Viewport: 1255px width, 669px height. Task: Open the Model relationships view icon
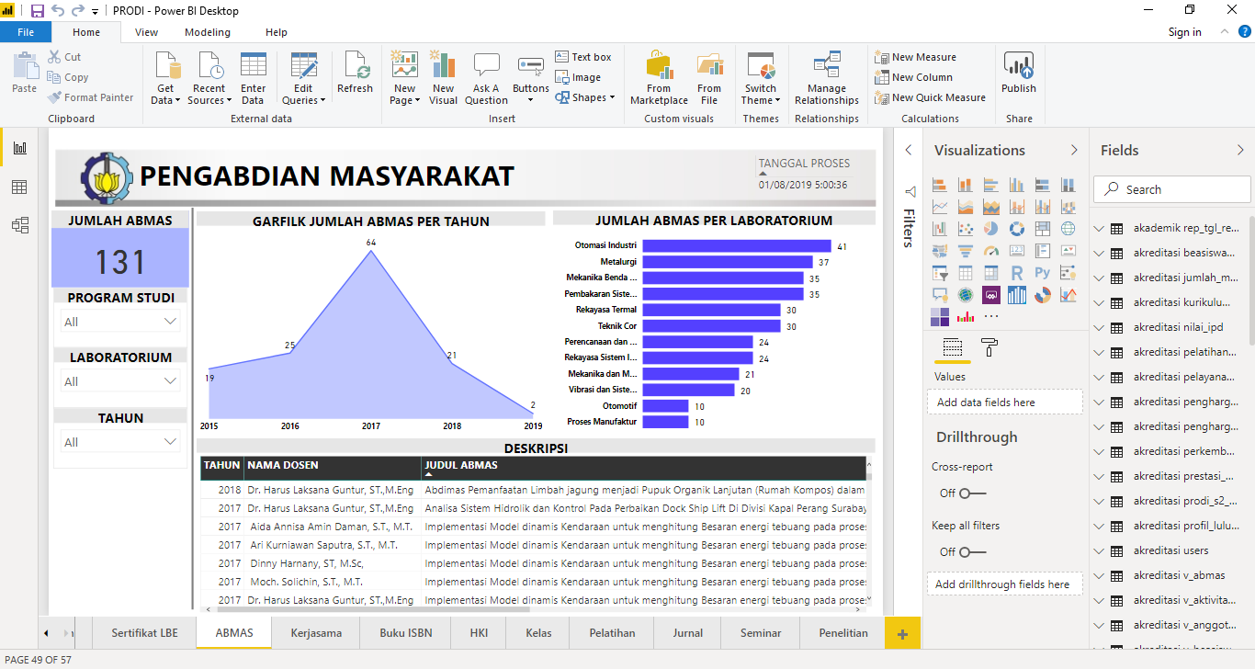19,225
